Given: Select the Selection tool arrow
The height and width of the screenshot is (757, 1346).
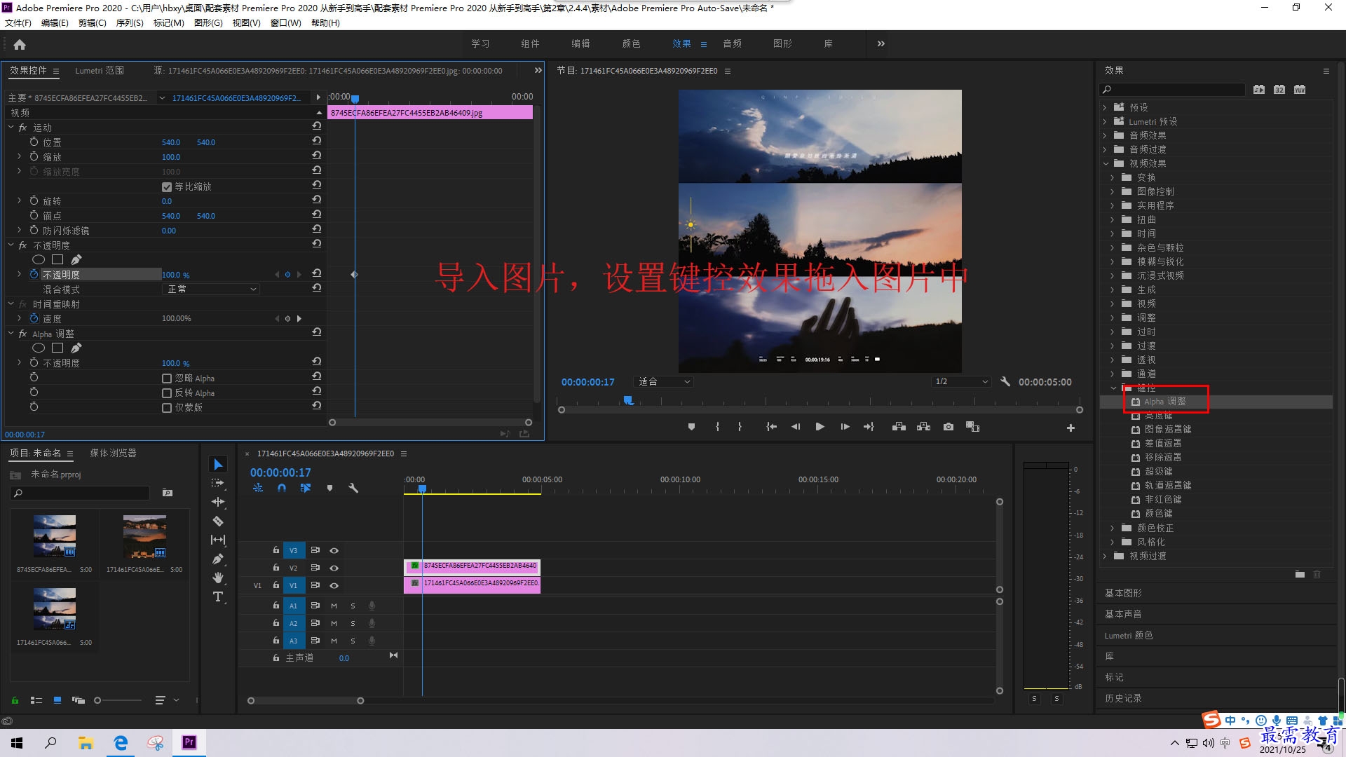Looking at the screenshot, I should (218, 465).
